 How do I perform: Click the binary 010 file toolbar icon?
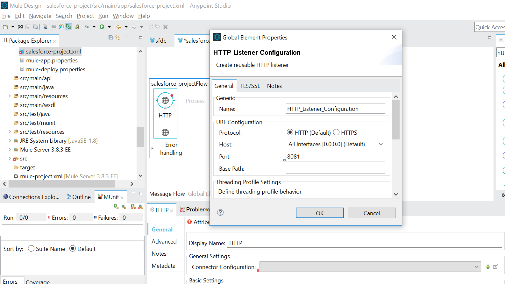45,27
